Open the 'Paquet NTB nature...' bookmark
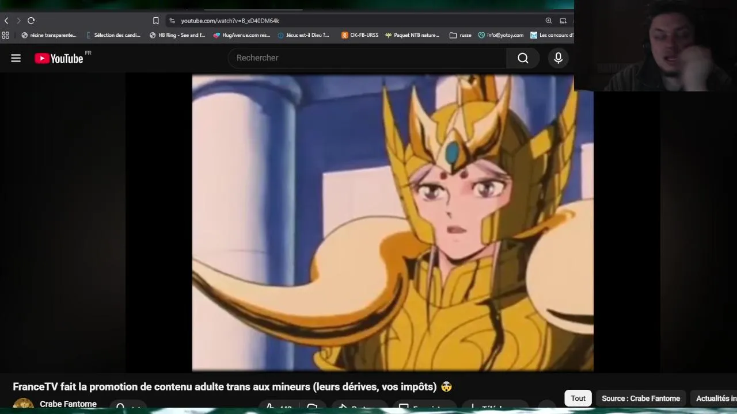This screenshot has width=737, height=414. click(x=412, y=35)
